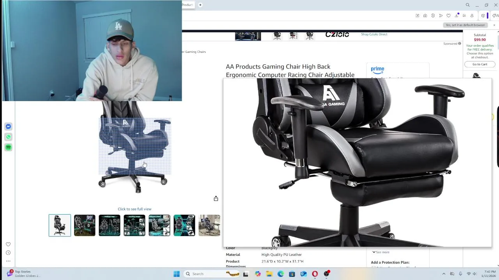
Task: Select the sixth product thumbnail
Action: 184,225
